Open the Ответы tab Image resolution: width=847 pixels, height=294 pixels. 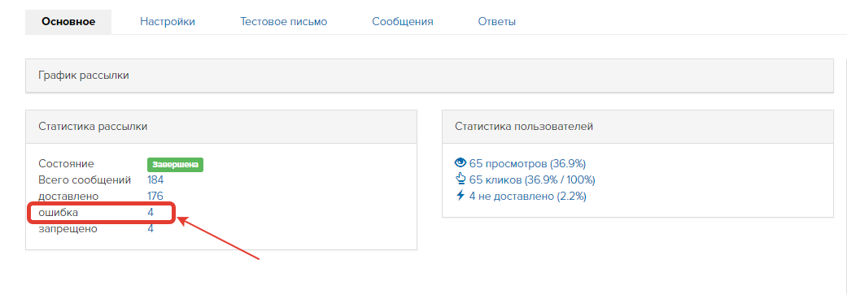(496, 22)
